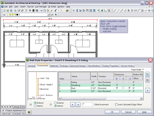Select the Line draw tool
Image resolution: width=154 pixels, height=116 pixels.
pyautogui.click(x=115, y=10)
